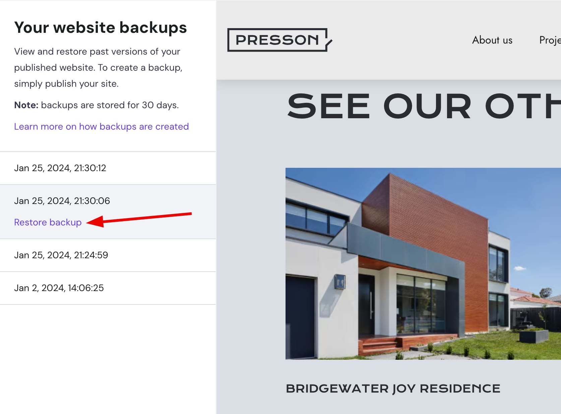The width and height of the screenshot is (561, 414).
Task: Click the bold Note label in the description
Action: [26, 105]
